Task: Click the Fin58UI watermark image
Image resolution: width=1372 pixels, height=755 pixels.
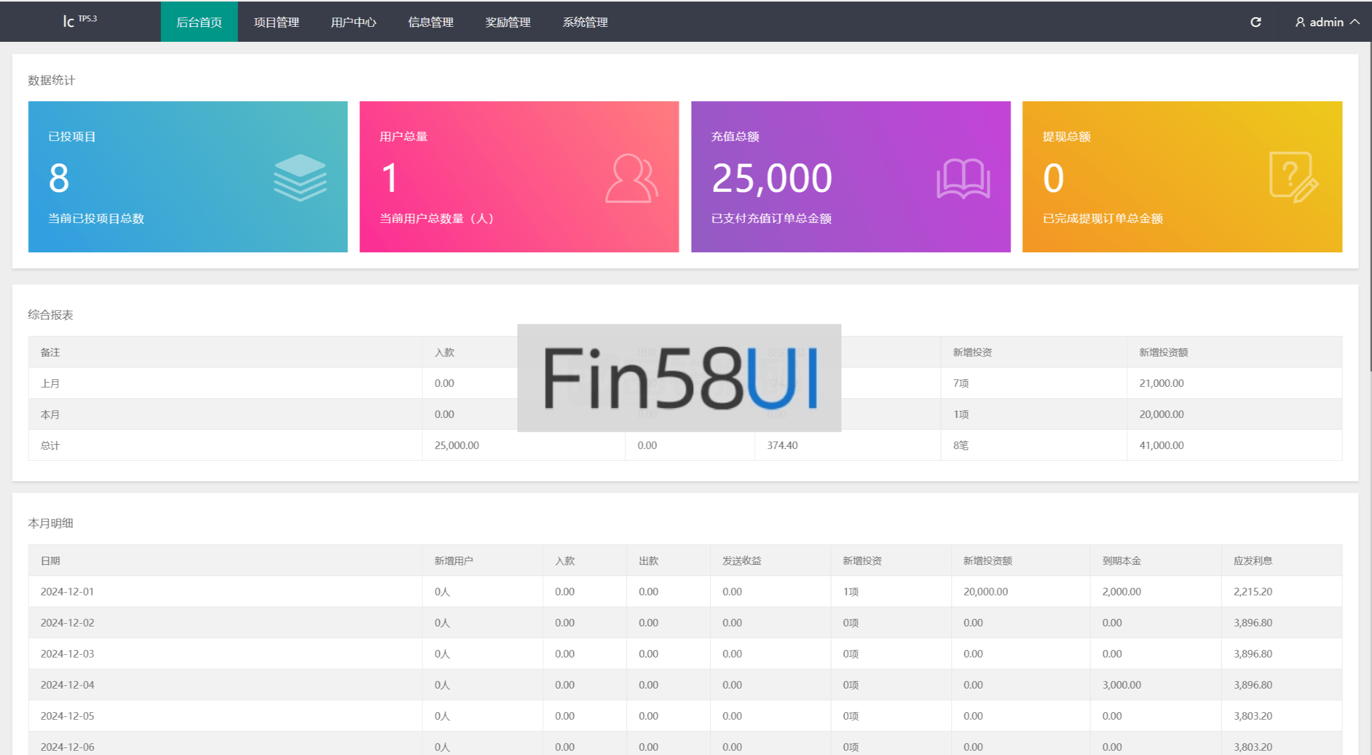Action: [x=678, y=378]
